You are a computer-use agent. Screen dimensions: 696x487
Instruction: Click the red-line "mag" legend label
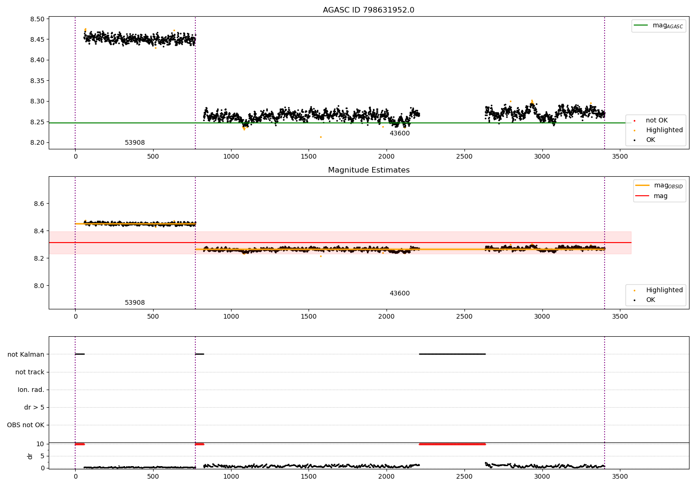(x=661, y=196)
